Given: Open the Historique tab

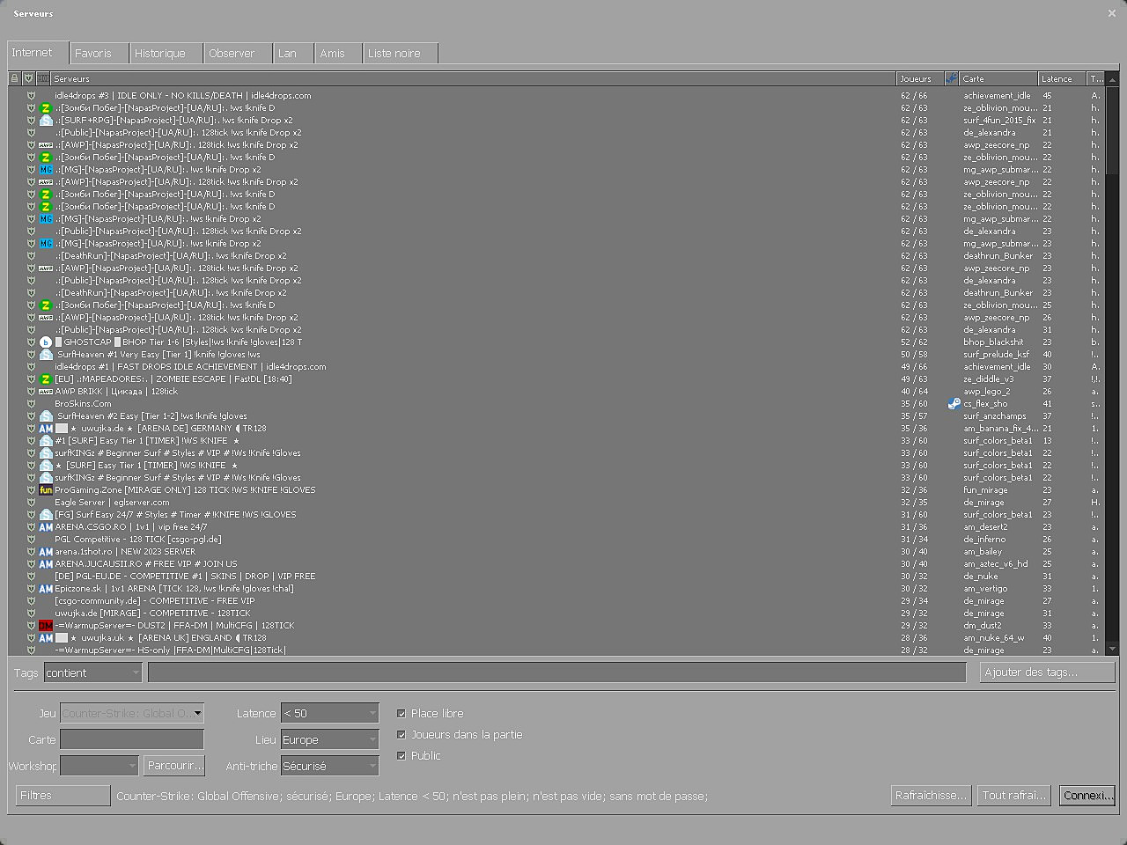Looking at the screenshot, I should click(166, 54).
